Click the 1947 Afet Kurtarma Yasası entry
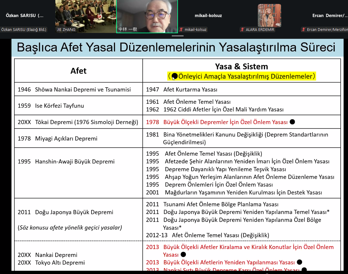This screenshot has height=274, width=348. pyautogui.click(x=182, y=90)
